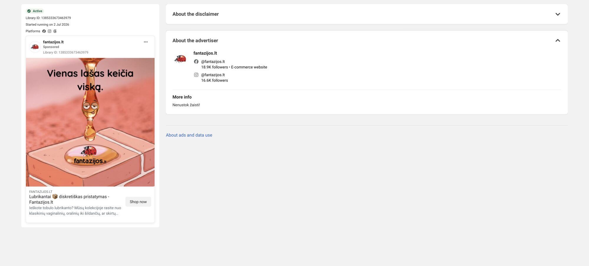The image size is (589, 266).
Task: Click the About the disclaimer heading
Action: 196,14
